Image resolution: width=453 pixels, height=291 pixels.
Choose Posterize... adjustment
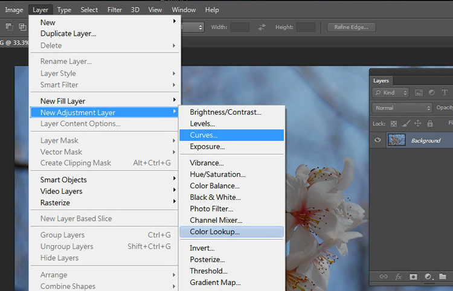tap(232, 259)
